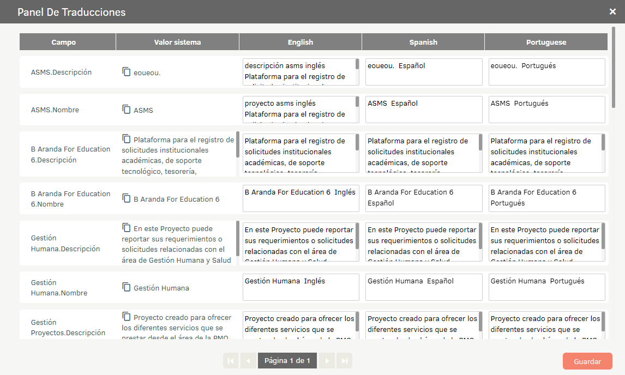Edit Portuguese field containing 'eoueou. Portugués'
Screen dimensions: 625x375
tap(547, 72)
